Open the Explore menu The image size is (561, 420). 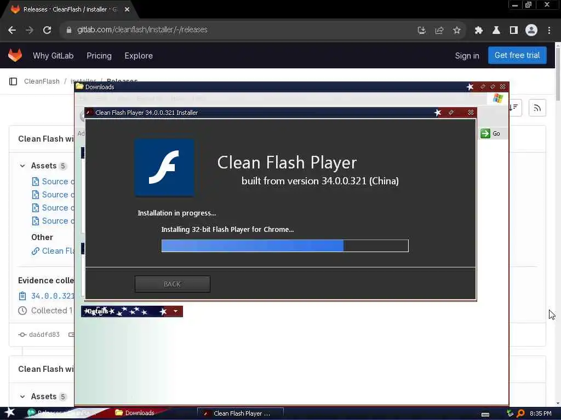pos(139,56)
